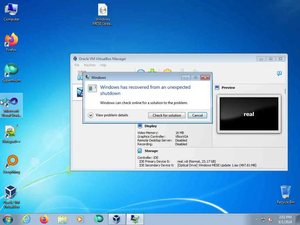Click the Storage section header
This screenshot has width=300, height=225.
coord(151,151)
